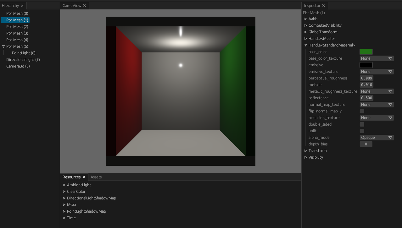Select Pbr Mesh (4) in hierarchy

17,40
